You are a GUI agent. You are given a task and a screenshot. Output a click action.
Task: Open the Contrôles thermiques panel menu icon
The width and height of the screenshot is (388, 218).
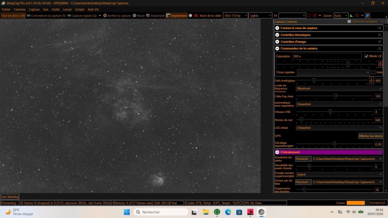point(380,35)
